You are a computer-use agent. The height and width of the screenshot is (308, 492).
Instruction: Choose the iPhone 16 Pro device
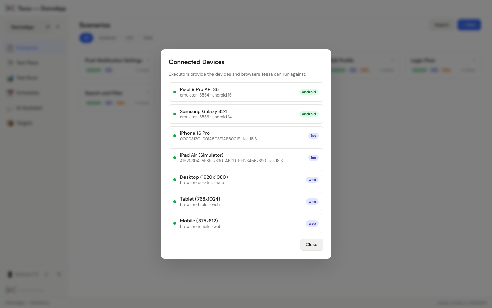246,136
